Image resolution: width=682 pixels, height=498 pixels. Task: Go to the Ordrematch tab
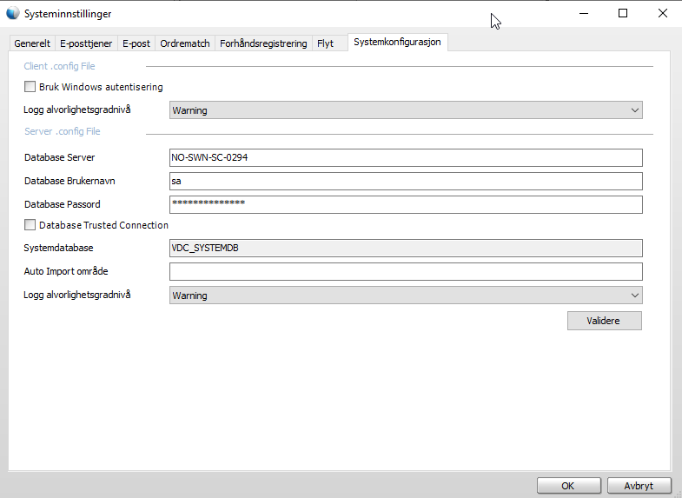(185, 43)
